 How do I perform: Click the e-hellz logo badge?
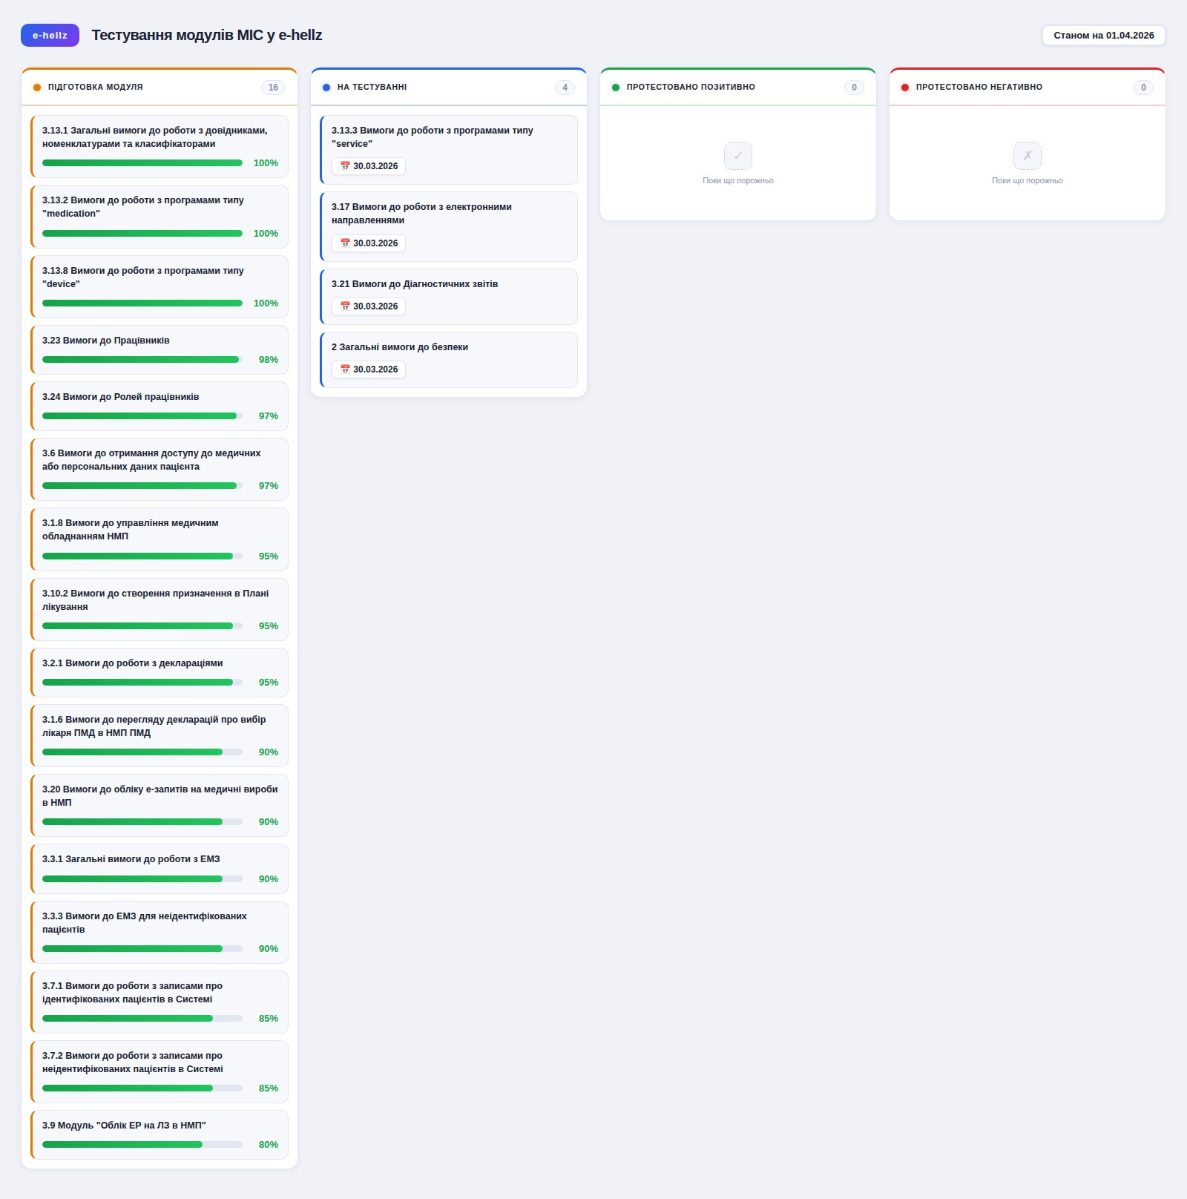[x=50, y=36]
